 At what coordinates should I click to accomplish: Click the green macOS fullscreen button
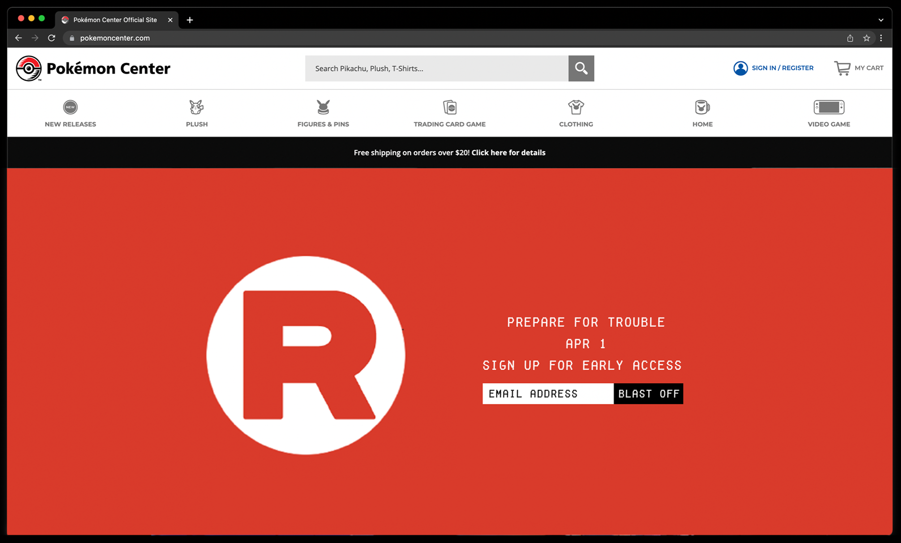click(42, 18)
